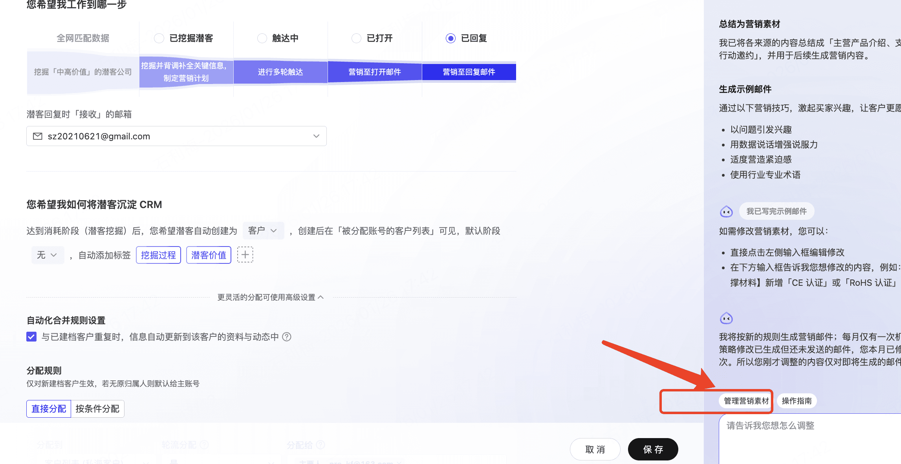Click the 管理营销素材 button
The image size is (901, 464).
746,401
